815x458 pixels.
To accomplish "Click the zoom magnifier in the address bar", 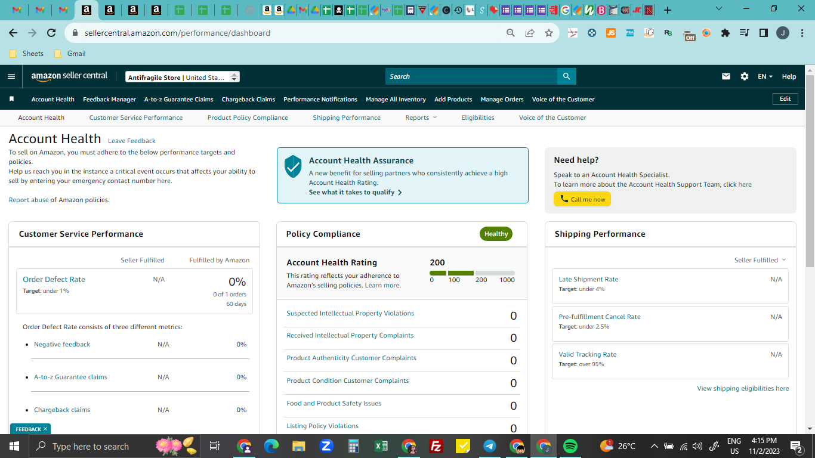I will point(511,33).
